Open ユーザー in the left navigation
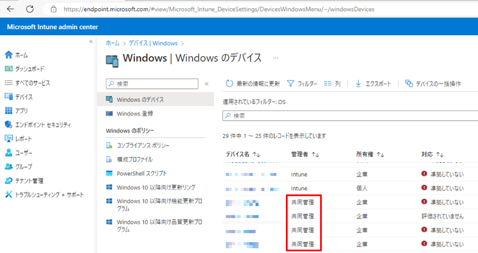This screenshot has height=253, width=478. 24,153
